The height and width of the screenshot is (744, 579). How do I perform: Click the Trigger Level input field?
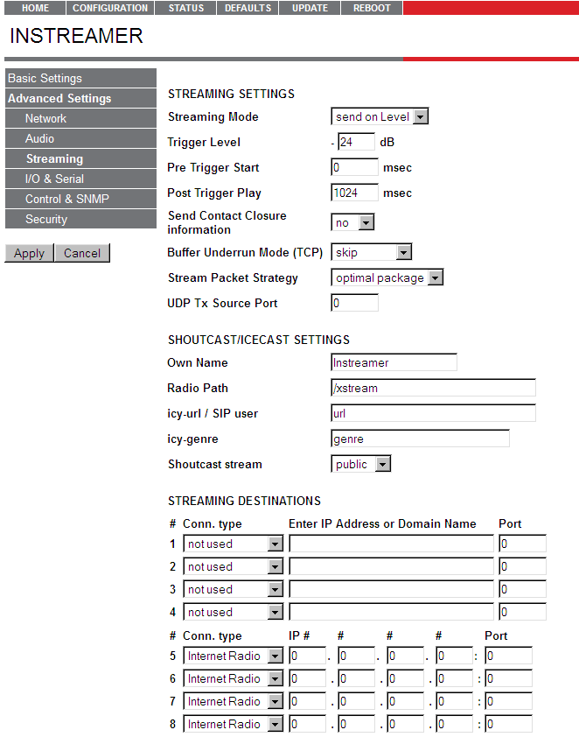356,143
